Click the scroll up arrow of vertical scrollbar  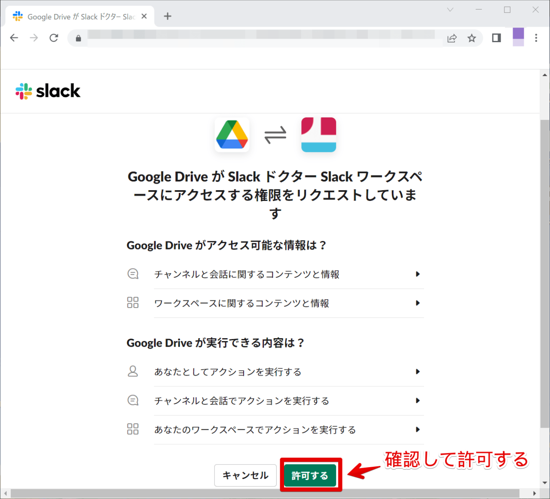pyautogui.click(x=544, y=75)
